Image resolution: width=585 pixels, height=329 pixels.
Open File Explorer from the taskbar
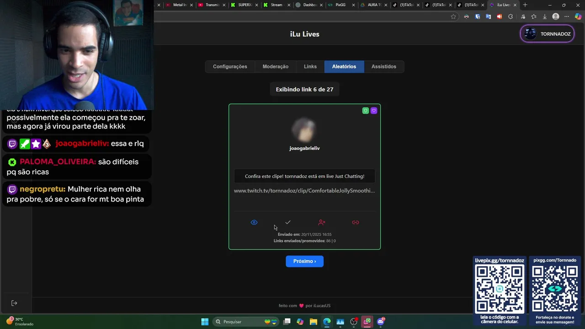pos(314,322)
